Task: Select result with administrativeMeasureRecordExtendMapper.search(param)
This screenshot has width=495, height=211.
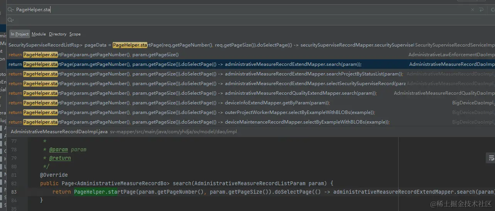Action: tap(251, 64)
